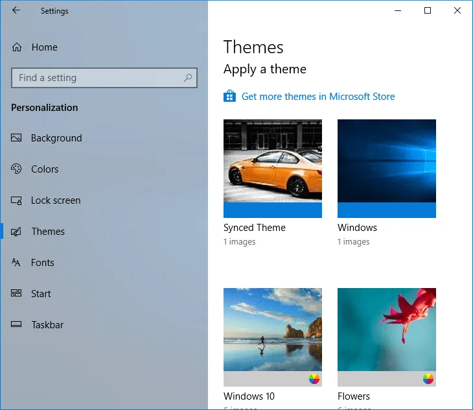
Task: Click the Windows theme name label
Action: coord(357,228)
